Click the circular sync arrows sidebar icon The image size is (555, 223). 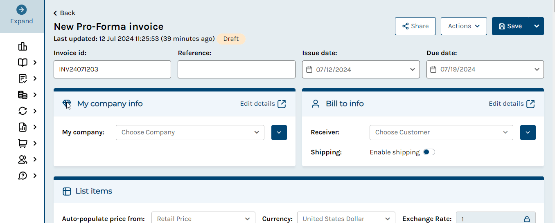click(x=23, y=111)
